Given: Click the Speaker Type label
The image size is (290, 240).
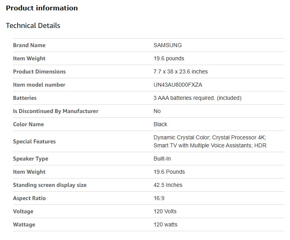Looking at the screenshot, I should point(30,159).
